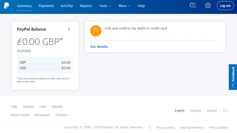Open the Fees footer link
Image resolution: width=237 pixels, height=133 pixels.
coord(43,107)
